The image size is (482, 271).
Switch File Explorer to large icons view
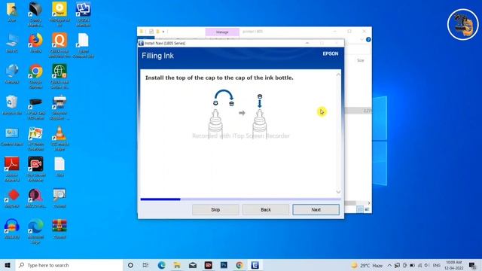pyautogui.click(x=367, y=209)
